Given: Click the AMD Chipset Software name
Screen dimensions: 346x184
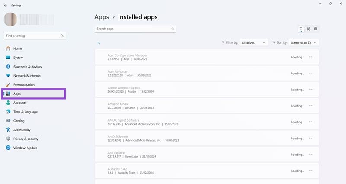Looking at the screenshot, I should (123, 120).
